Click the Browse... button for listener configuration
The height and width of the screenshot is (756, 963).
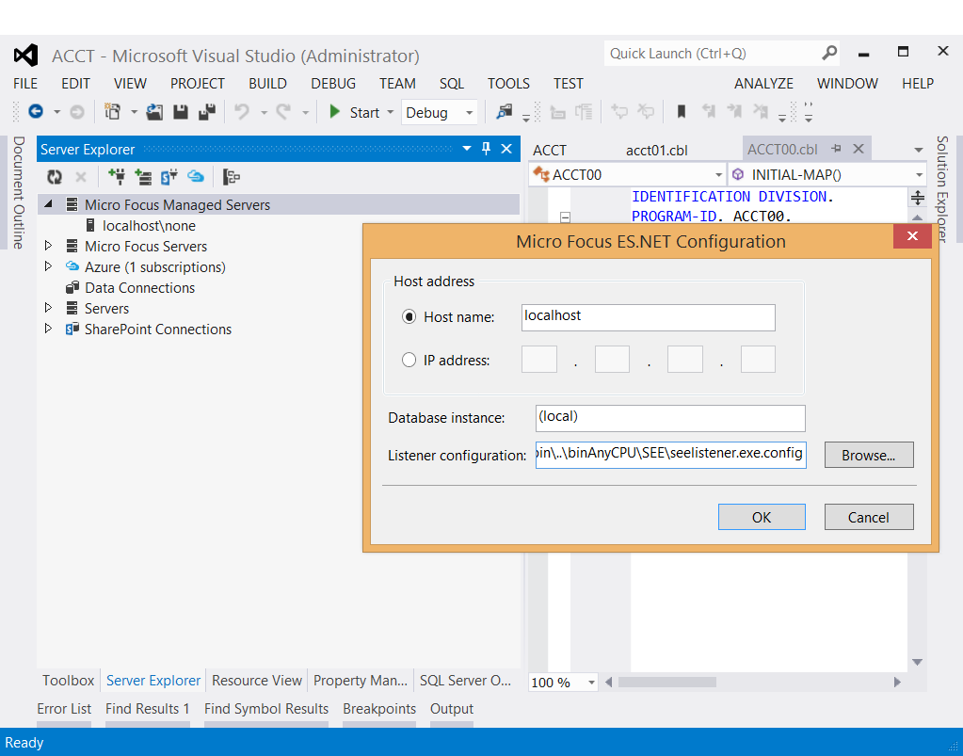[868, 455]
